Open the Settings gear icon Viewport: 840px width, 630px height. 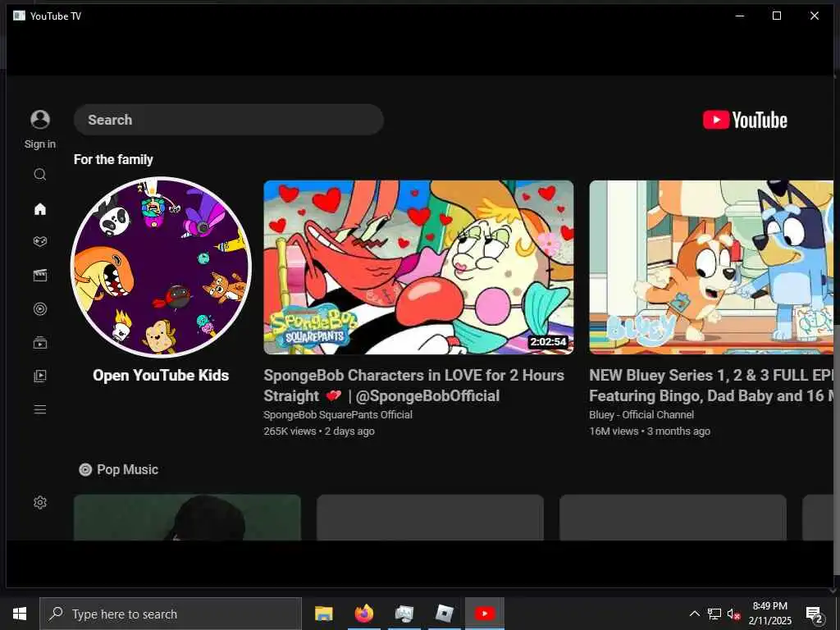click(x=40, y=502)
